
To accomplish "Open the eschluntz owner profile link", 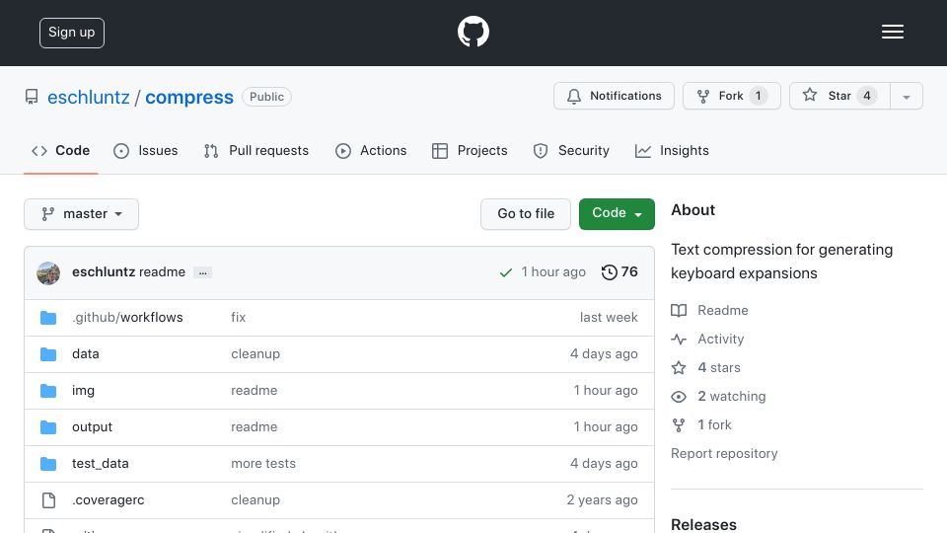I will tap(88, 98).
